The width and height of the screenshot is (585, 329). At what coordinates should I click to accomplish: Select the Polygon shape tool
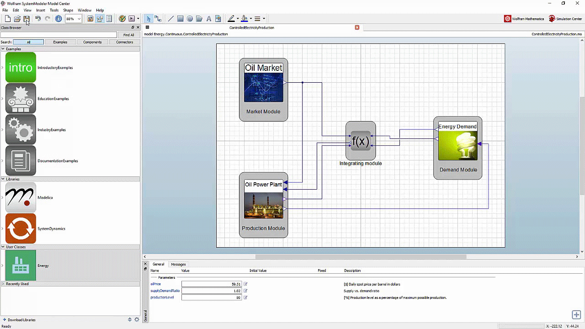tap(199, 19)
